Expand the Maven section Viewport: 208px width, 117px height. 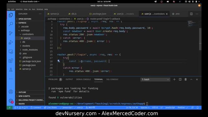(x=30, y=104)
